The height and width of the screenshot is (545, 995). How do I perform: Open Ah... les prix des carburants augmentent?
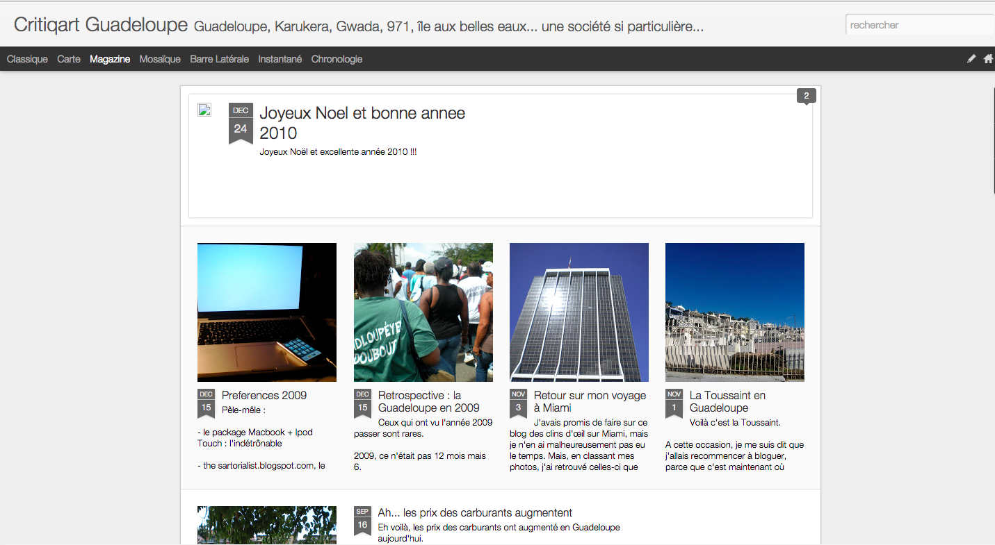click(x=475, y=512)
